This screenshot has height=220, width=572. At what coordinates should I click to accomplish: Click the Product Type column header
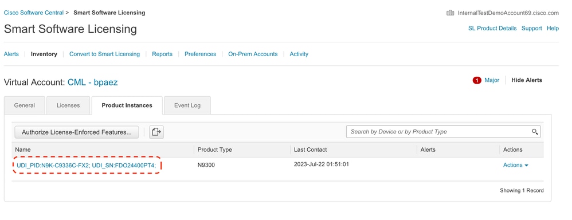[x=214, y=150]
